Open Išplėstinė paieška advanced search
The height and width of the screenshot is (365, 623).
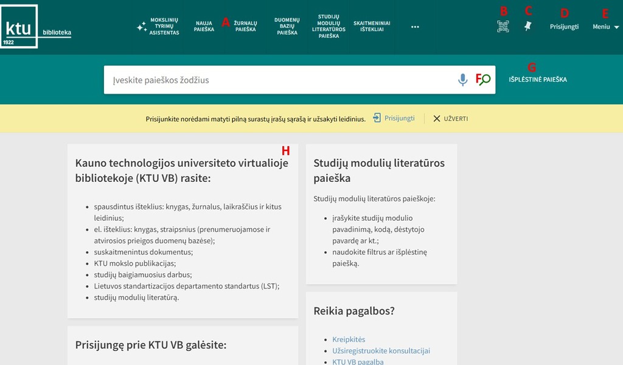(538, 80)
